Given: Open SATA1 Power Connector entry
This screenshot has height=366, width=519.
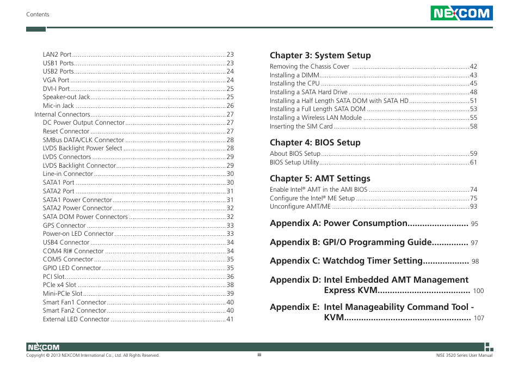Looking at the screenshot, I should 138,200.
